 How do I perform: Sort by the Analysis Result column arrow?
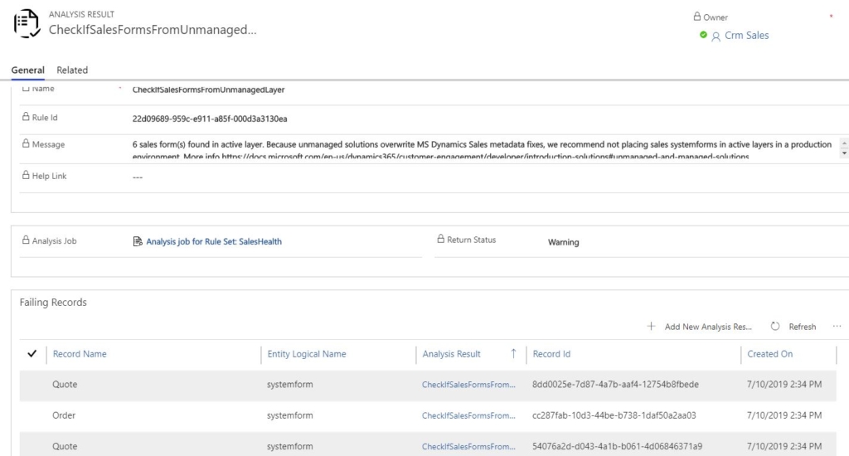[x=513, y=354]
